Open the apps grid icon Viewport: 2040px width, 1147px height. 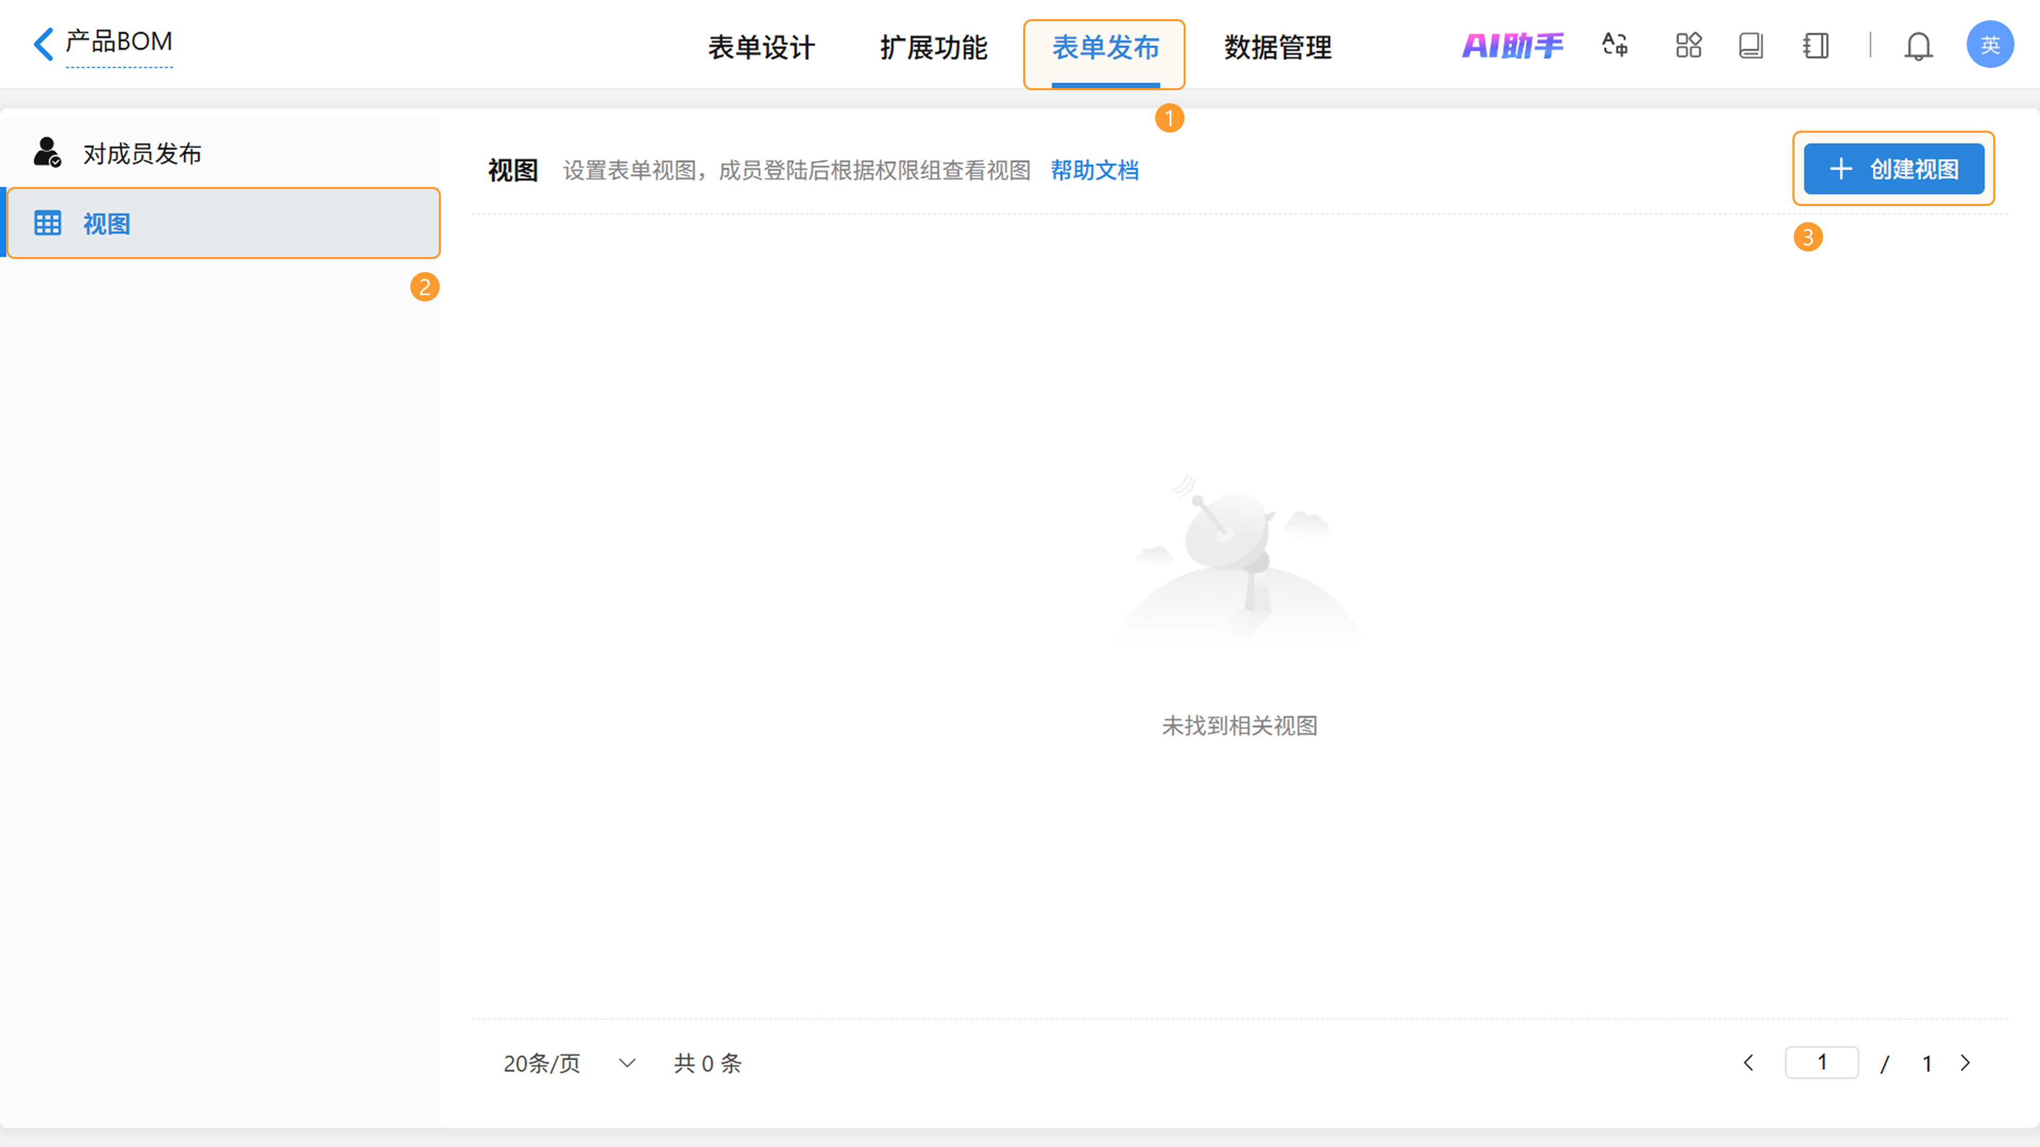click(1688, 45)
